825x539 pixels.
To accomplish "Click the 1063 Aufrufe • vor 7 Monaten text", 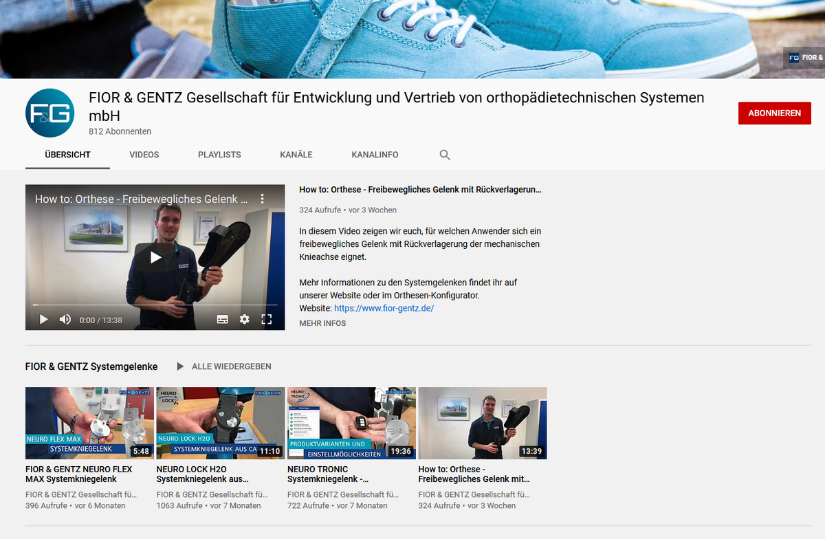I will [x=209, y=505].
